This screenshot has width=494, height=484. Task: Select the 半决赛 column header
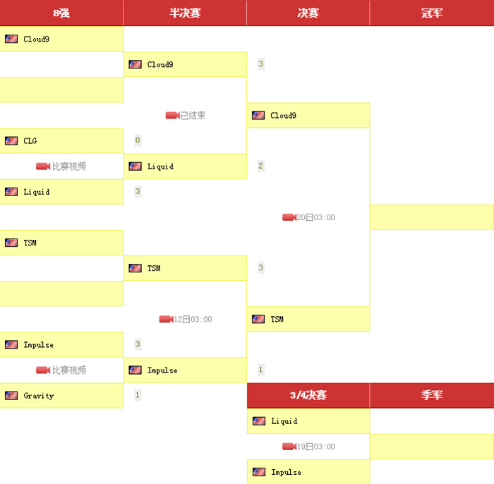point(185,13)
